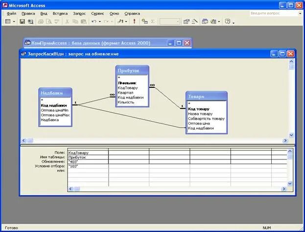The height and width of the screenshot is (232, 305).
Task: Click the Redo arrow icon
Action: 106,21
